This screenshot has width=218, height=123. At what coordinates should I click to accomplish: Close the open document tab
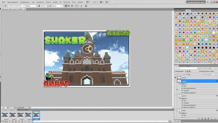click(x=25, y=9)
